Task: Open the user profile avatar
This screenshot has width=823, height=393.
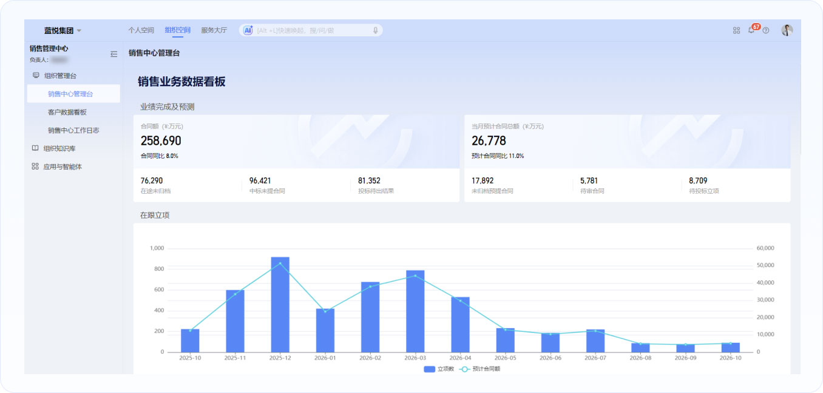Action: click(x=787, y=30)
